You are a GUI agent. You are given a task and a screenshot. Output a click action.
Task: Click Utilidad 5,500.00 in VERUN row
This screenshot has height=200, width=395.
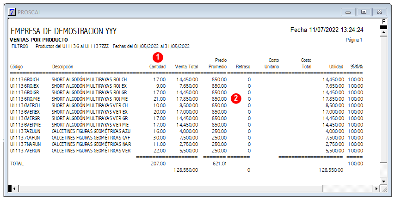tap(334, 151)
